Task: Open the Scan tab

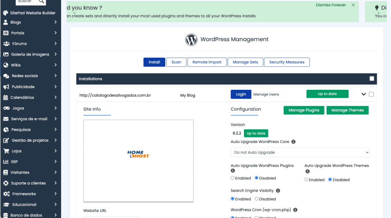Action: [x=176, y=62]
